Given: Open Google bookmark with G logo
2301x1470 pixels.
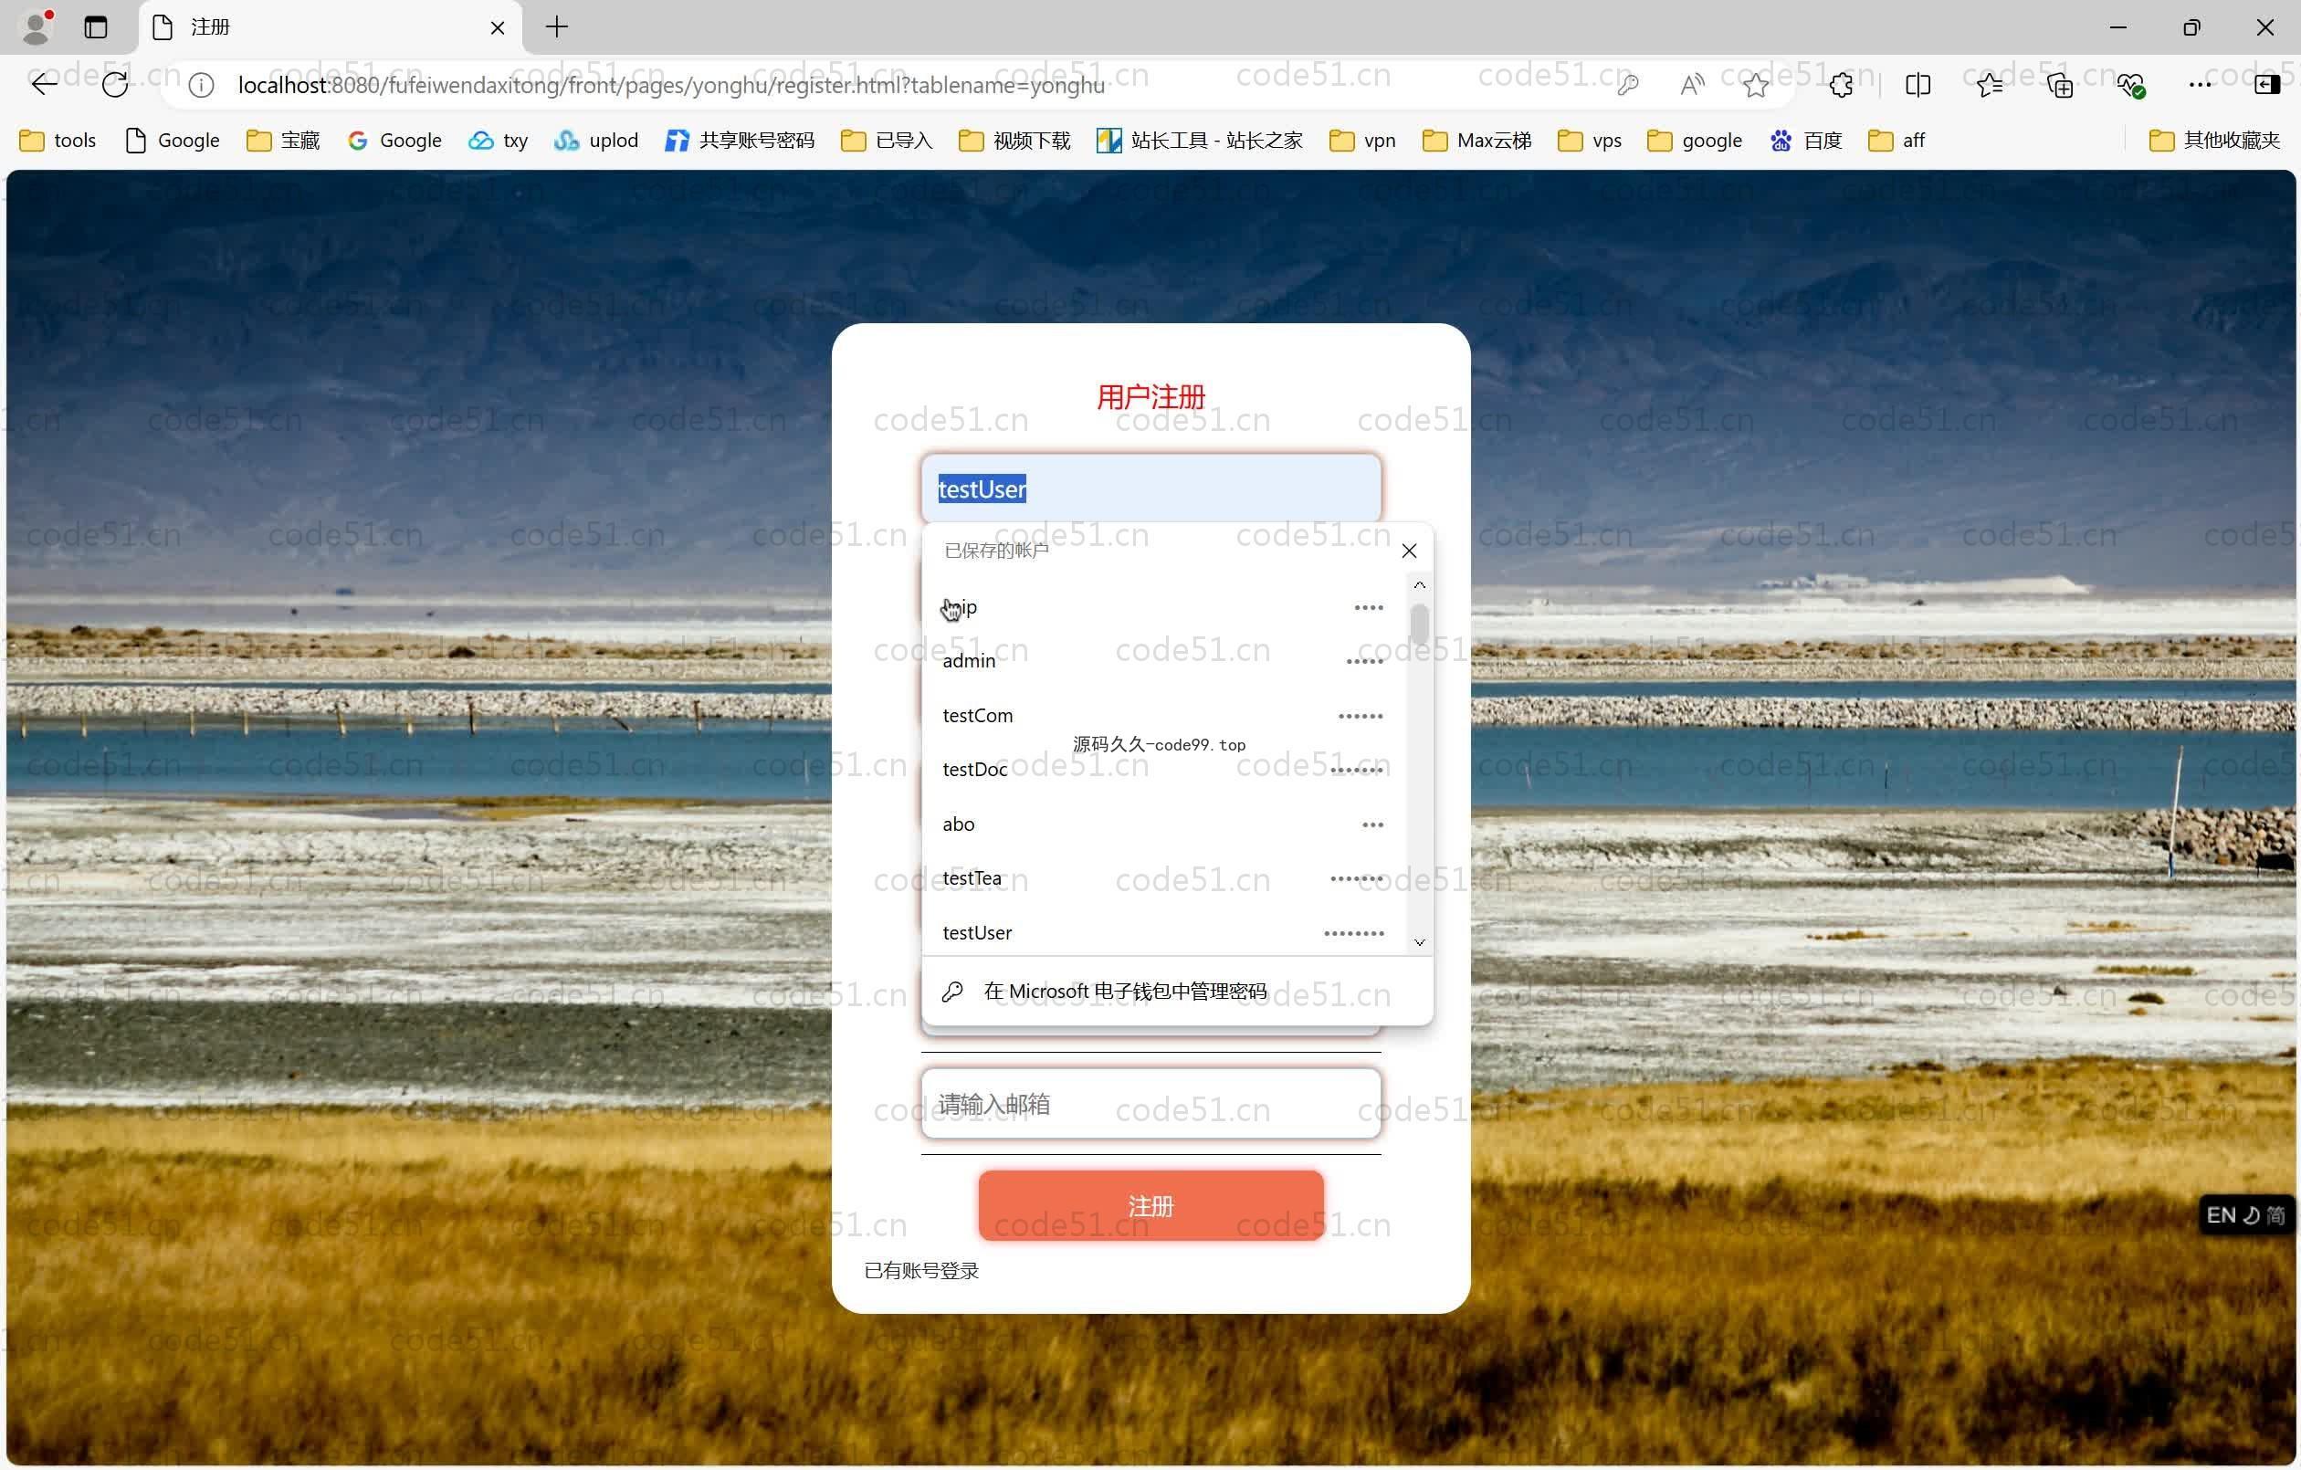Looking at the screenshot, I should [x=394, y=141].
